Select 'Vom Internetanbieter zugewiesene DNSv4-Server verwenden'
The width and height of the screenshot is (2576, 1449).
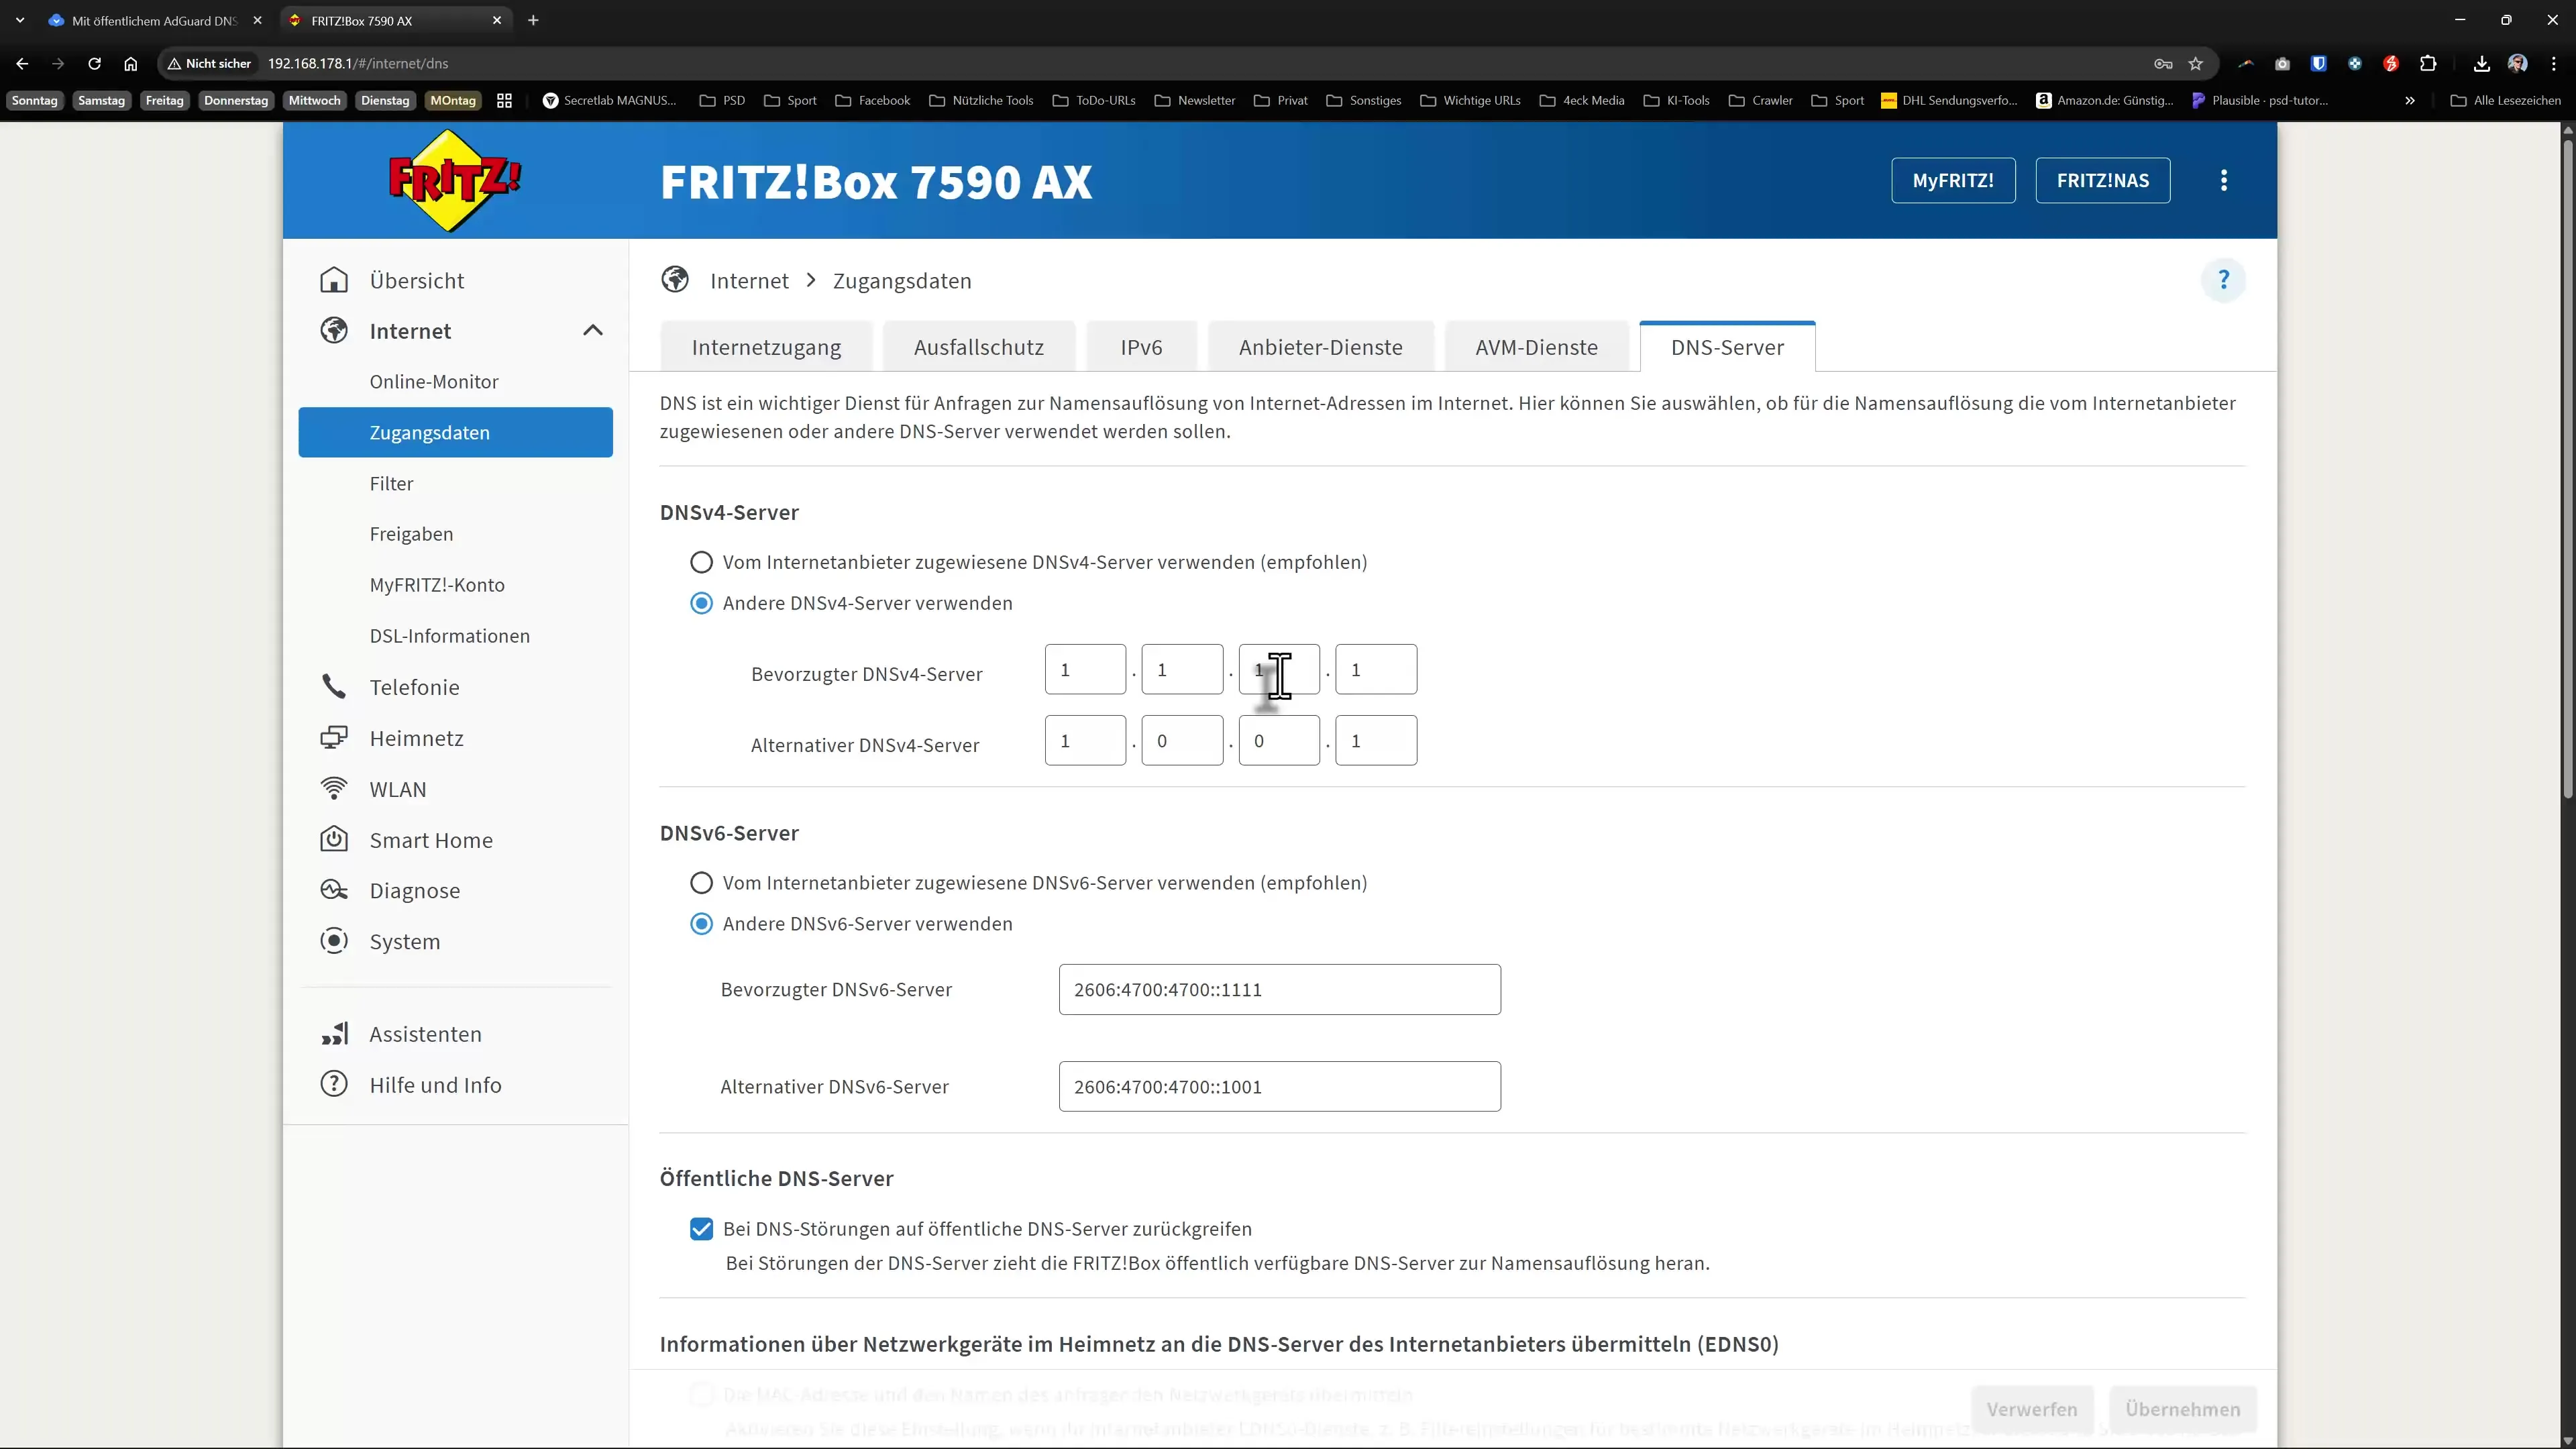tap(701, 562)
